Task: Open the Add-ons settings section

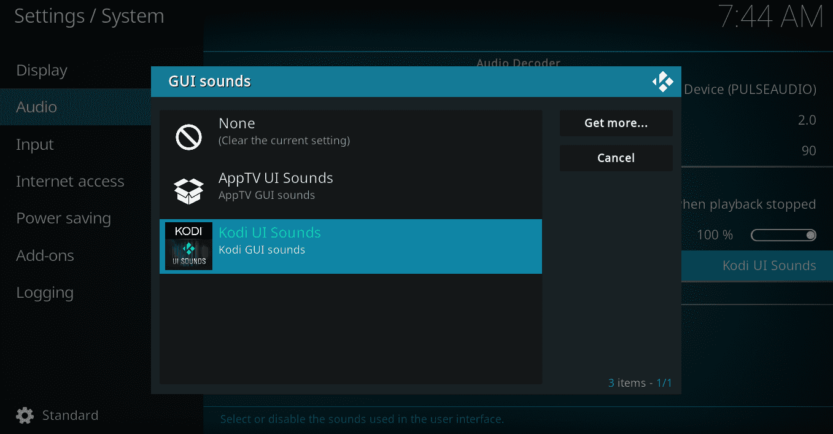Action: [x=45, y=255]
